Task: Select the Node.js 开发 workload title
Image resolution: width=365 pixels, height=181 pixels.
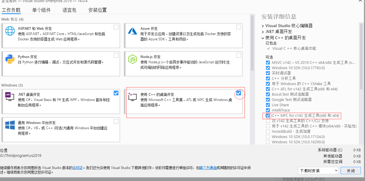Action: tap(150, 57)
